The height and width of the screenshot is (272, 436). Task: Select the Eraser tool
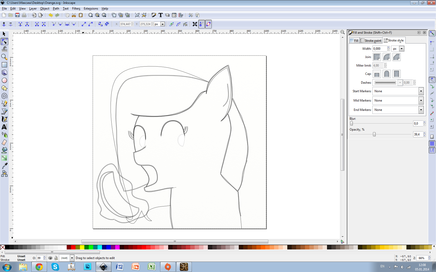click(4, 142)
